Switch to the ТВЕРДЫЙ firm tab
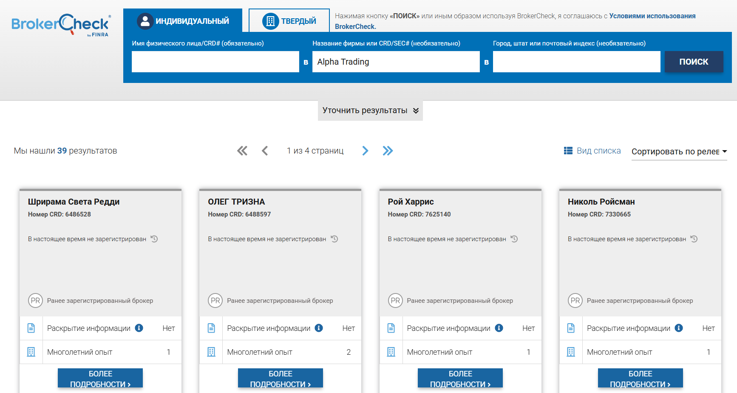This screenshot has height=393, width=737. 289,21
